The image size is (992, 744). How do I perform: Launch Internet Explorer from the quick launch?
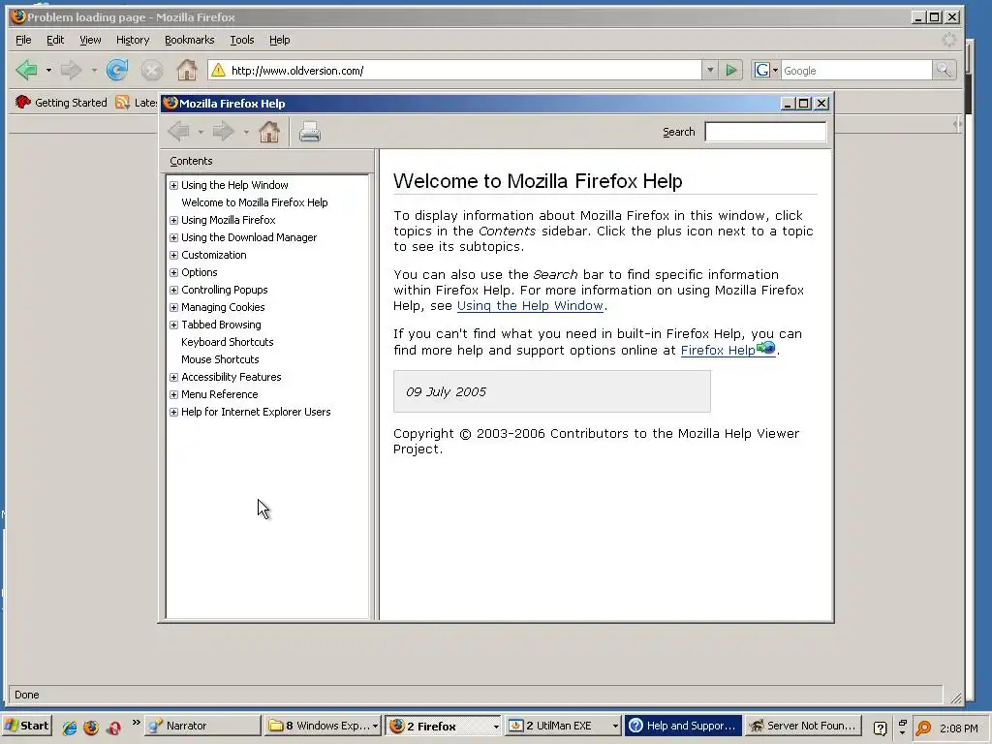(x=70, y=727)
